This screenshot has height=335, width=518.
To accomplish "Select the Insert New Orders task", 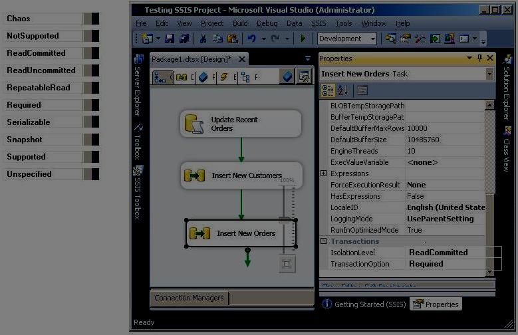I will pyautogui.click(x=241, y=233).
